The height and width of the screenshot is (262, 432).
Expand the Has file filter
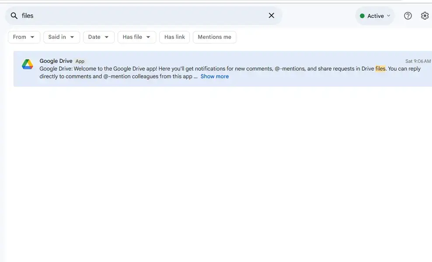click(x=137, y=37)
